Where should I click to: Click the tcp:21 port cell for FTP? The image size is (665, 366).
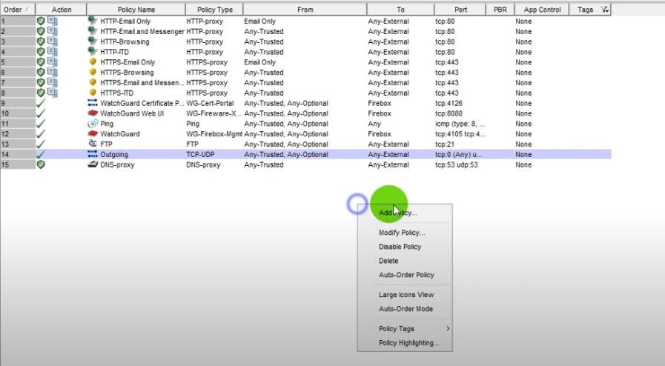click(445, 144)
